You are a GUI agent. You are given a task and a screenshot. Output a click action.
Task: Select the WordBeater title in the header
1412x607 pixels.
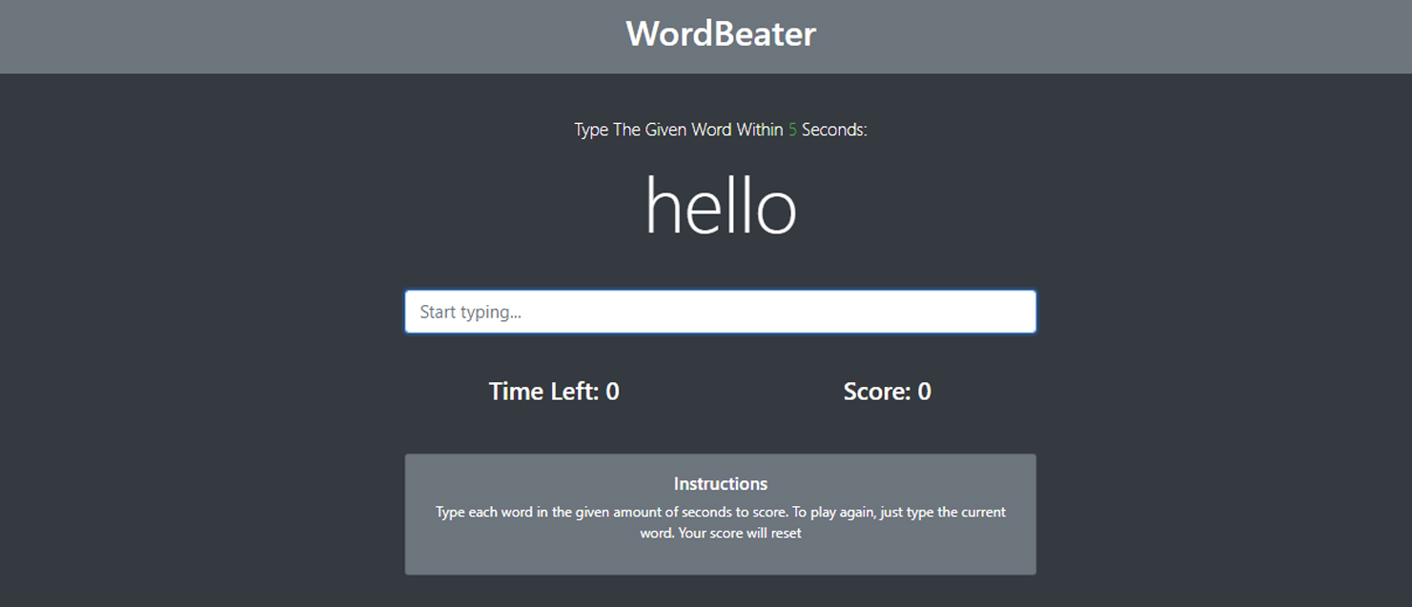point(720,33)
